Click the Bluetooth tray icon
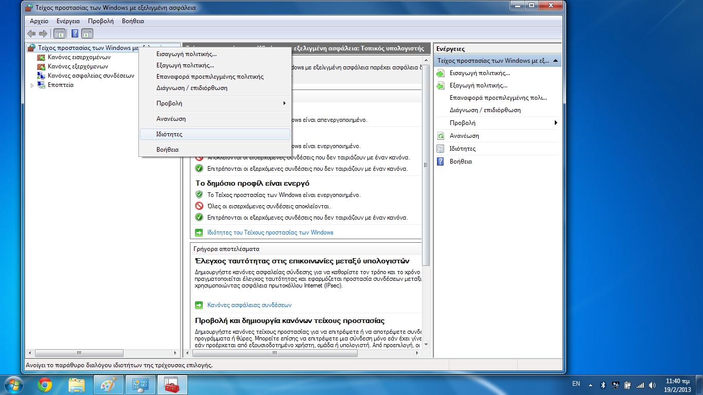This screenshot has height=395, width=703. [x=603, y=385]
